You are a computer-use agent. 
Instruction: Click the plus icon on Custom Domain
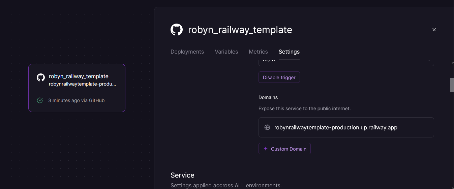[x=266, y=149]
